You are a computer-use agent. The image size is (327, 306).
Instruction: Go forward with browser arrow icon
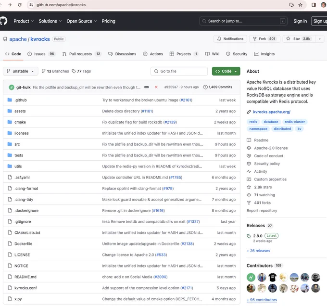click(10, 5)
